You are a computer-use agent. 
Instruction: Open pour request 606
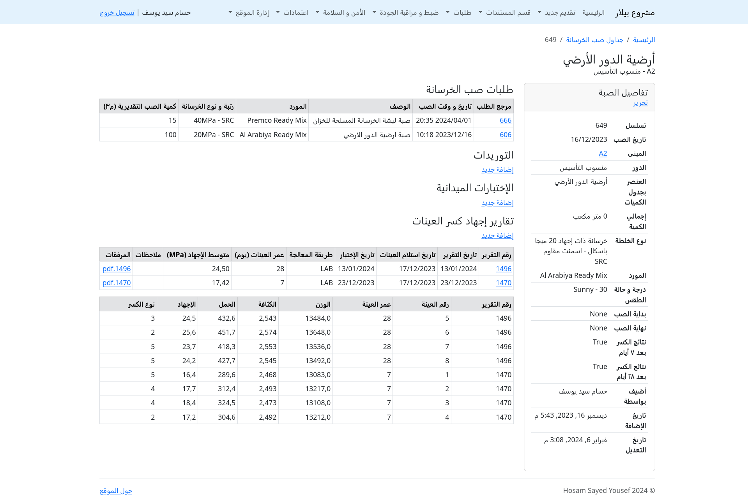(505, 135)
